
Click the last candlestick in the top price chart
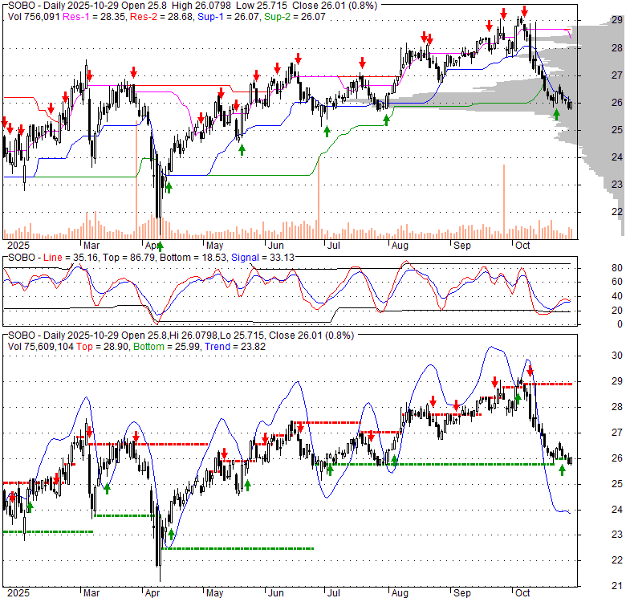click(x=570, y=105)
